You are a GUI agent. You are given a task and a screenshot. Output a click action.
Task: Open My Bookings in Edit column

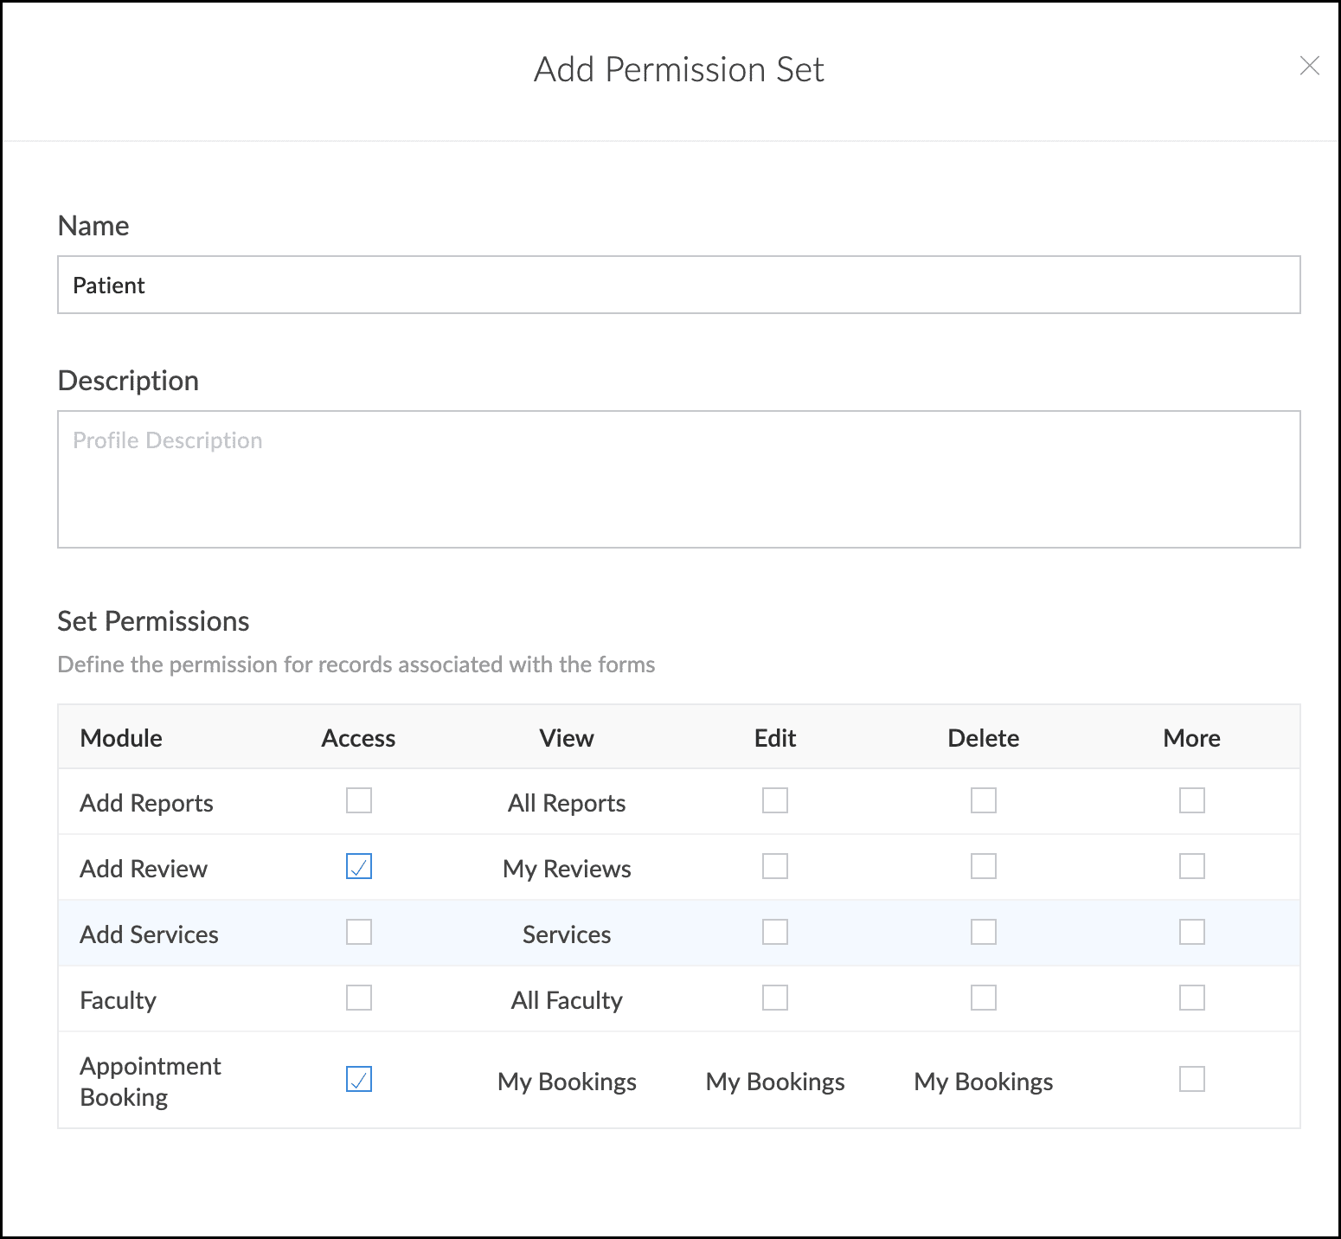[x=775, y=1082]
